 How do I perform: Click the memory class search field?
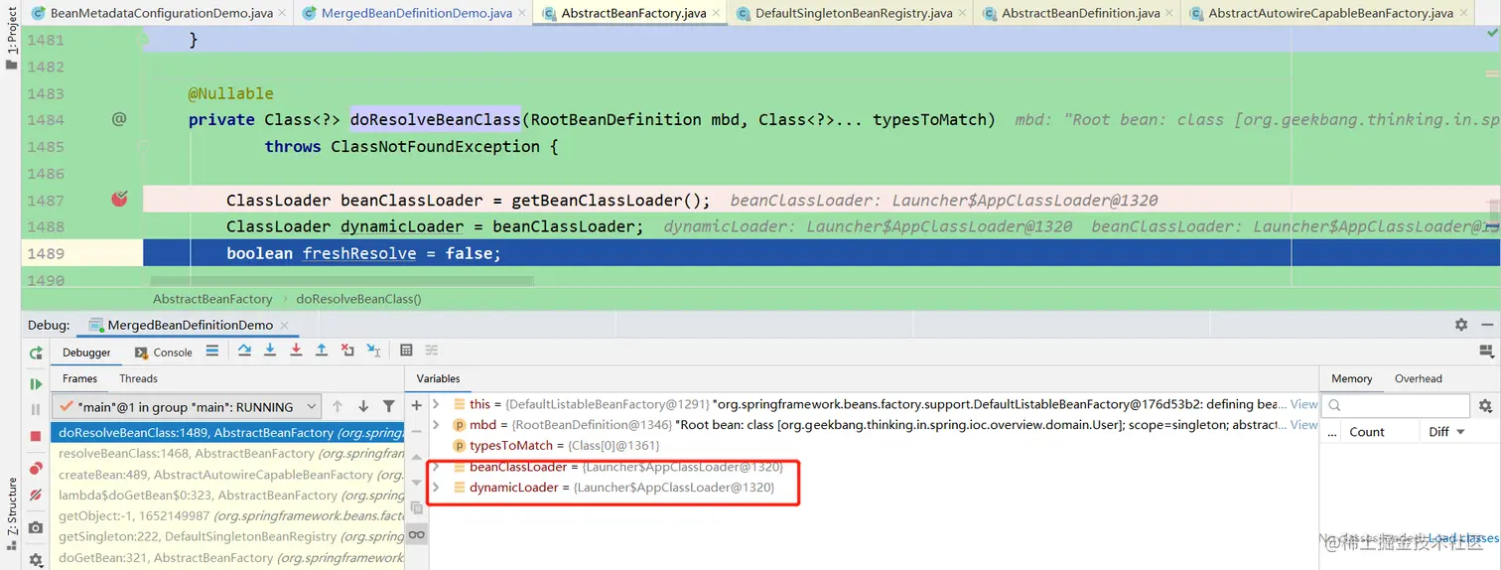coord(1397,405)
